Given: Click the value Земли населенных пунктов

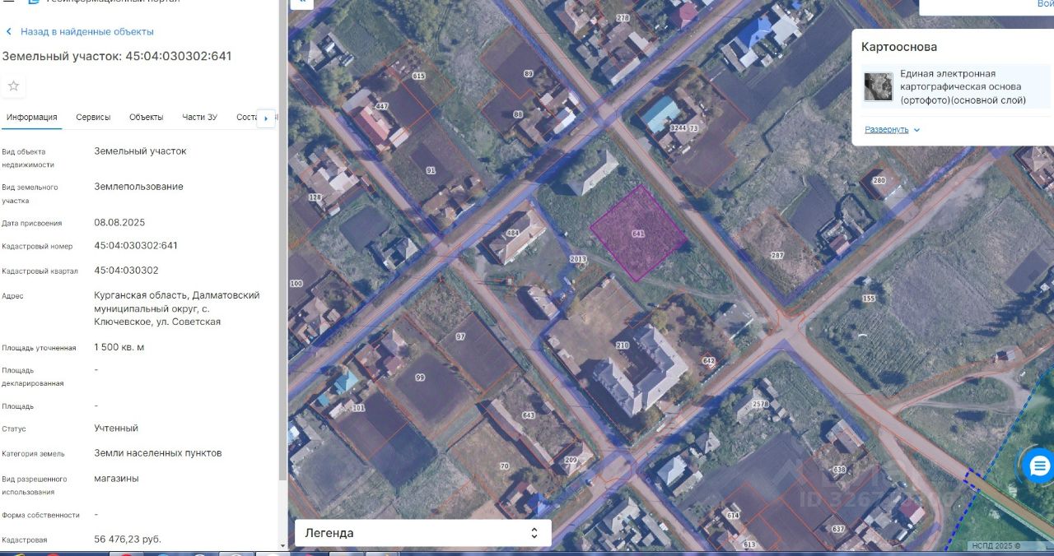Looking at the screenshot, I should pos(157,452).
